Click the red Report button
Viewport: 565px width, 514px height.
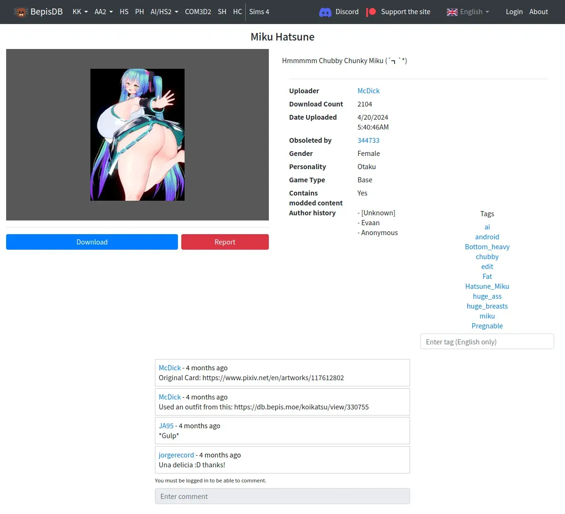tap(225, 242)
